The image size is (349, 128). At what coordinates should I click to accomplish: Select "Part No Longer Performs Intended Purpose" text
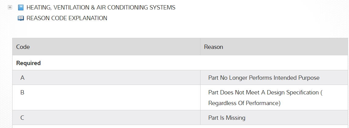(x=264, y=78)
